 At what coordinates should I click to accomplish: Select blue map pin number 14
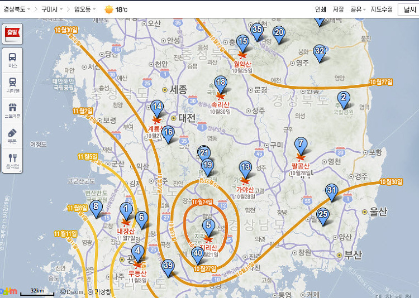tap(157, 107)
